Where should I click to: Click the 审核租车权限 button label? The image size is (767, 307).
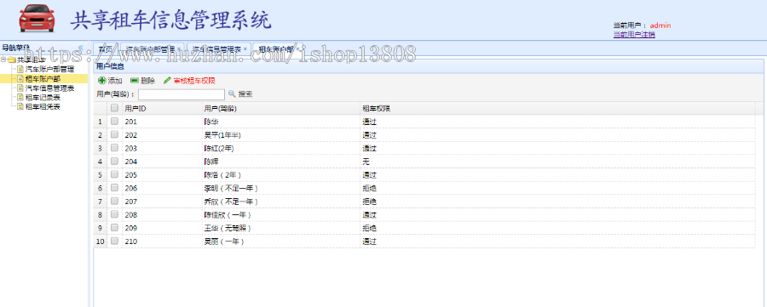194,81
